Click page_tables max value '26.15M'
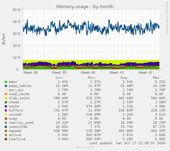 point(159,86)
